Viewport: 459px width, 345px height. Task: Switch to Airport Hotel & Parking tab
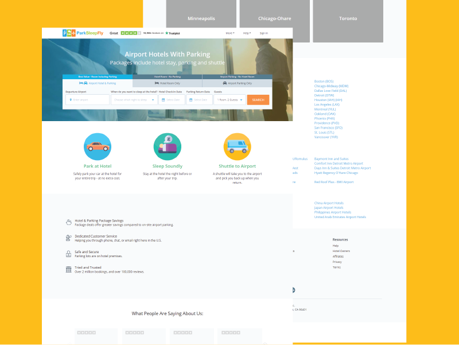point(98,83)
